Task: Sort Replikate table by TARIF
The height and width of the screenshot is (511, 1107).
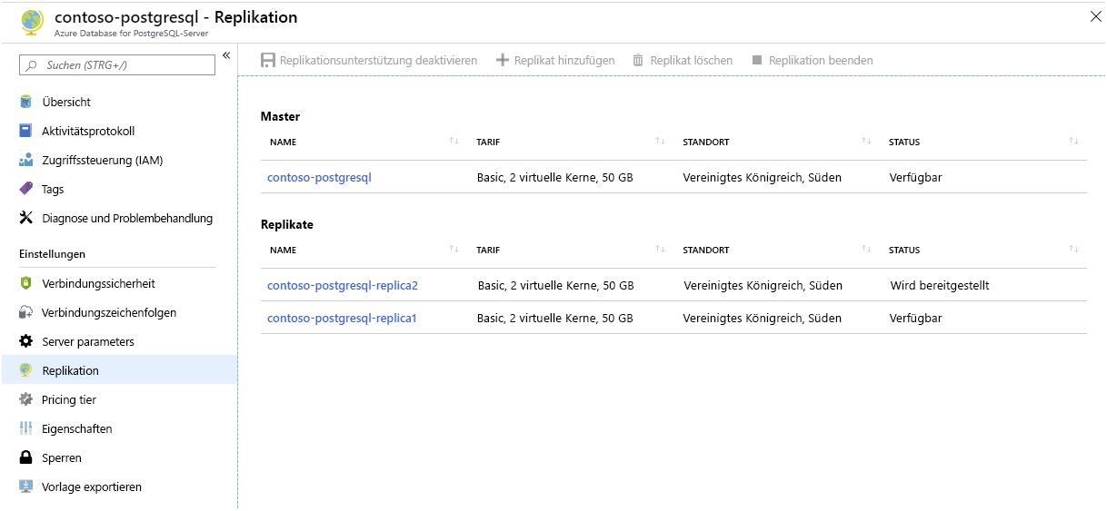Action: point(660,250)
